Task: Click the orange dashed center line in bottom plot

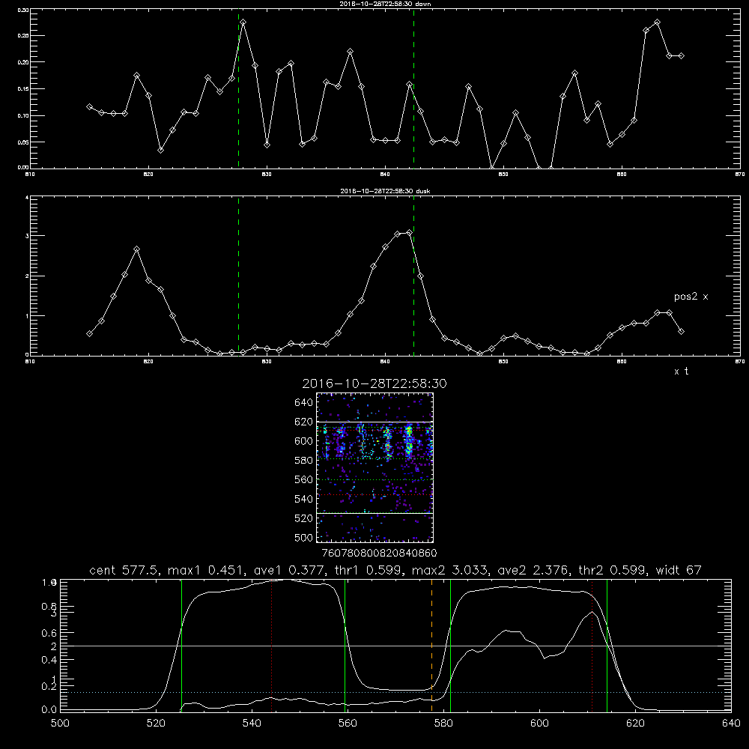Action: [432, 645]
